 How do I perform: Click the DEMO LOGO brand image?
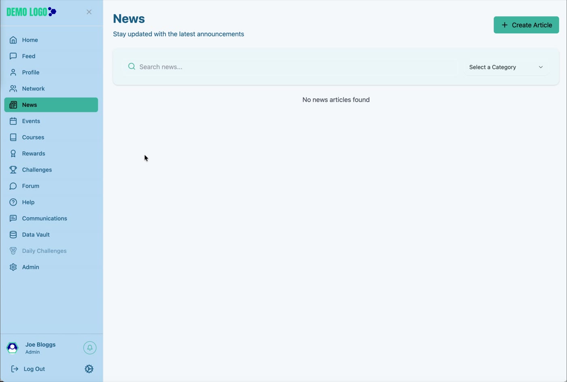tap(31, 12)
